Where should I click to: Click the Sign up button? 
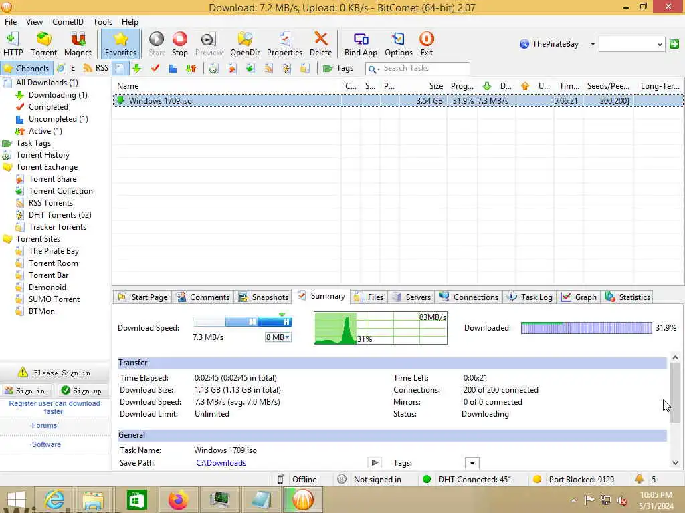pos(82,391)
